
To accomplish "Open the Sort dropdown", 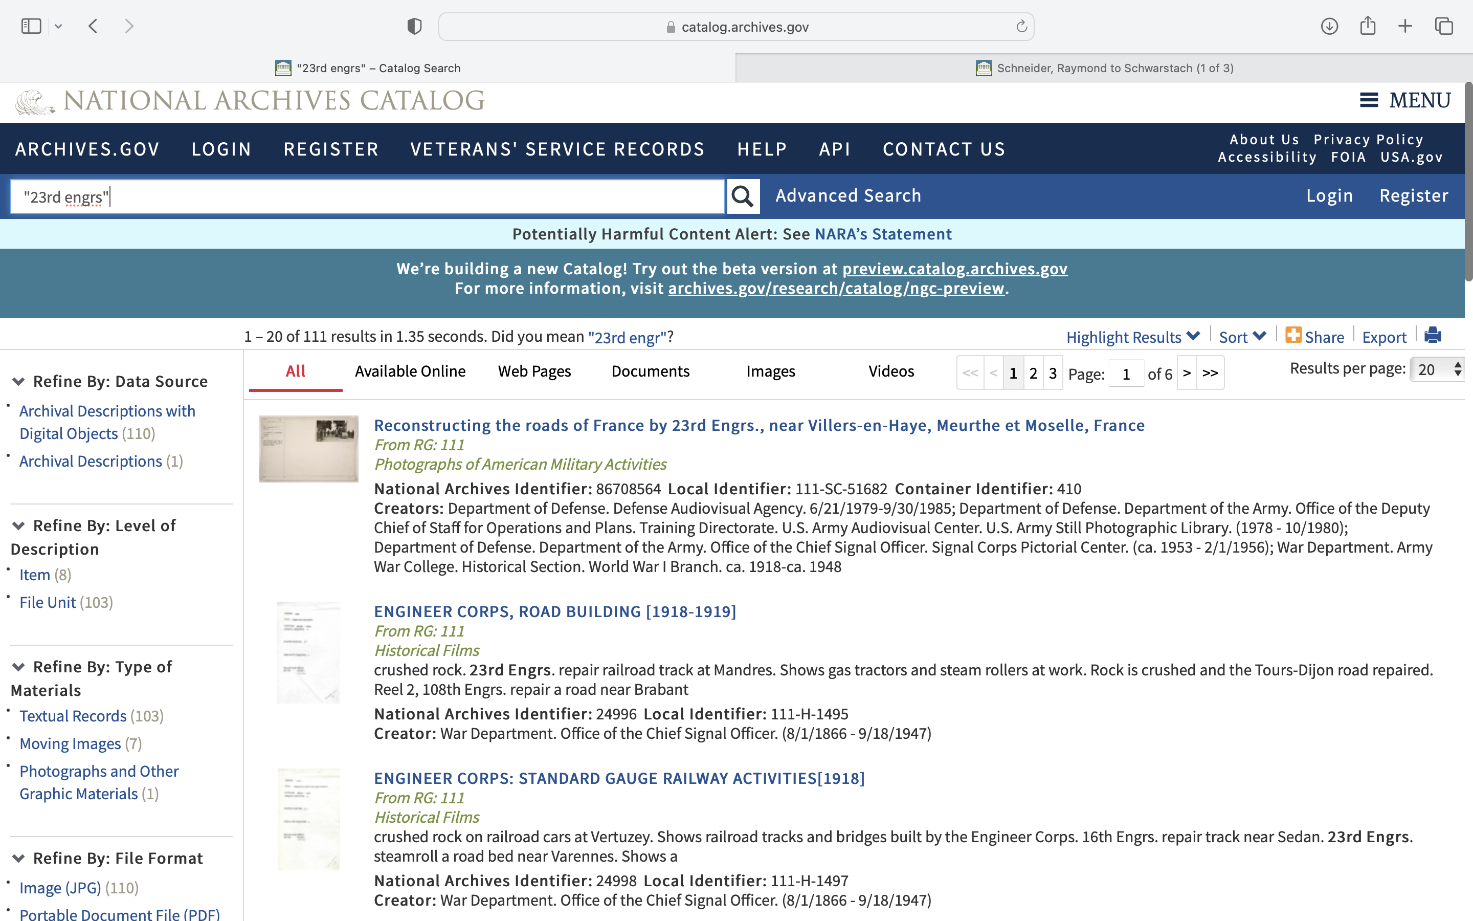I will [1242, 337].
